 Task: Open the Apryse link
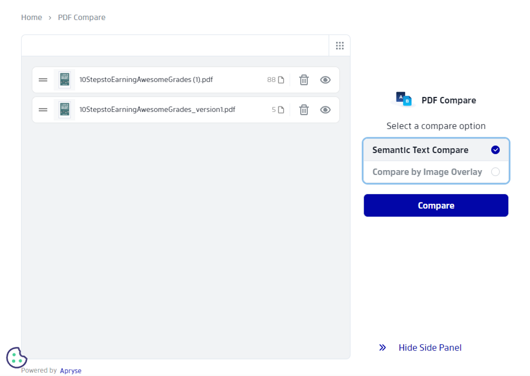(71, 371)
